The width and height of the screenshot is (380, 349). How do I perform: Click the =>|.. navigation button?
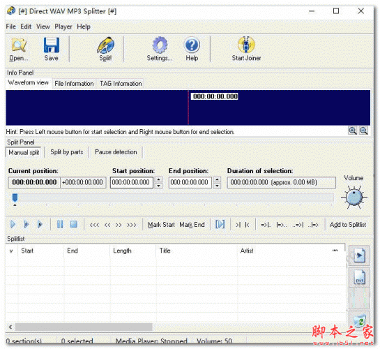(266, 225)
